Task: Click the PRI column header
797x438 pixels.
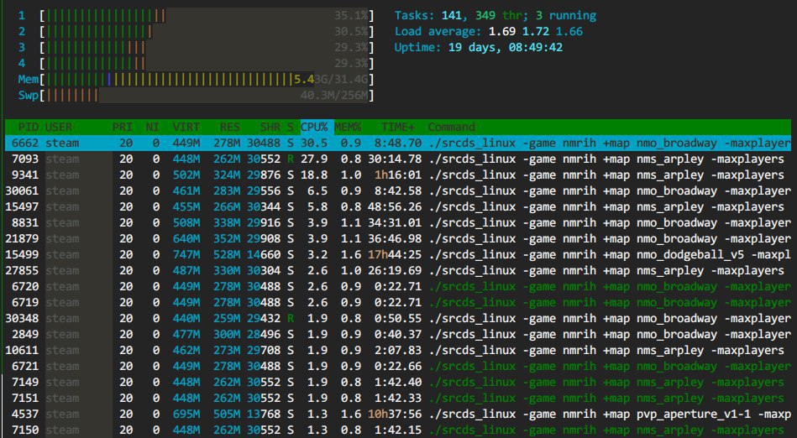Action: coord(122,127)
